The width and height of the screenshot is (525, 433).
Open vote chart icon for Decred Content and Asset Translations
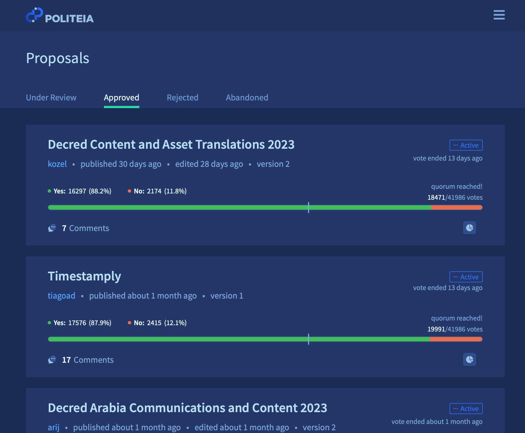pyautogui.click(x=469, y=228)
